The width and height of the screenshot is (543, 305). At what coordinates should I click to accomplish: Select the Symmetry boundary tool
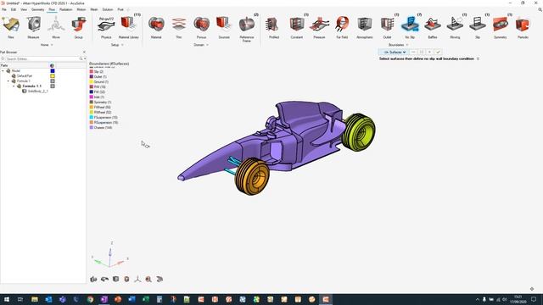(x=500, y=26)
